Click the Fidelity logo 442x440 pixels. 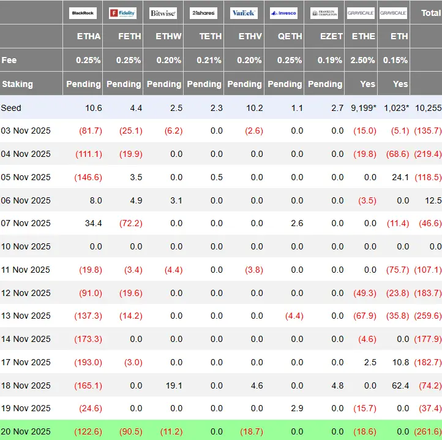click(123, 13)
